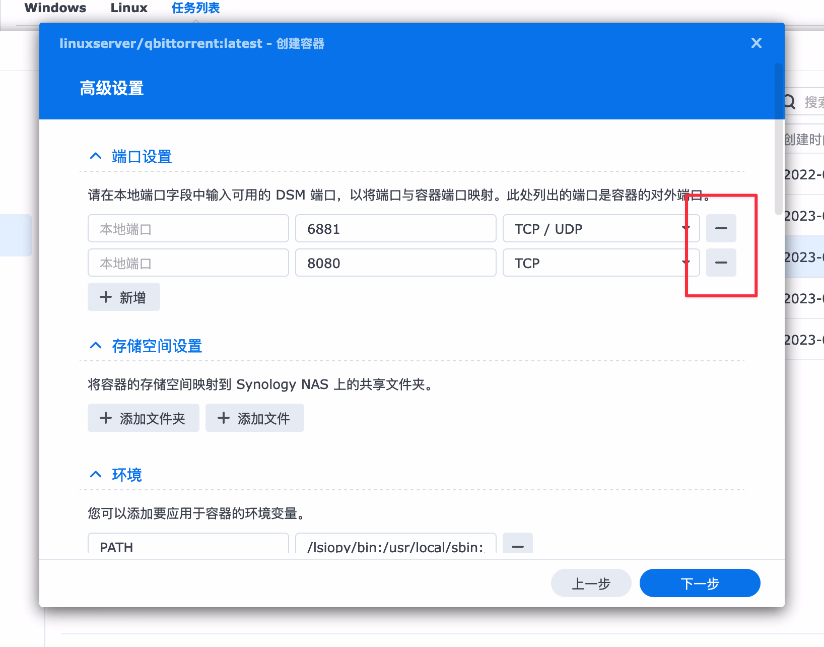This screenshot has width=824, height=647.
Task: Click 新增 to add a port
Action: (124, 297)
